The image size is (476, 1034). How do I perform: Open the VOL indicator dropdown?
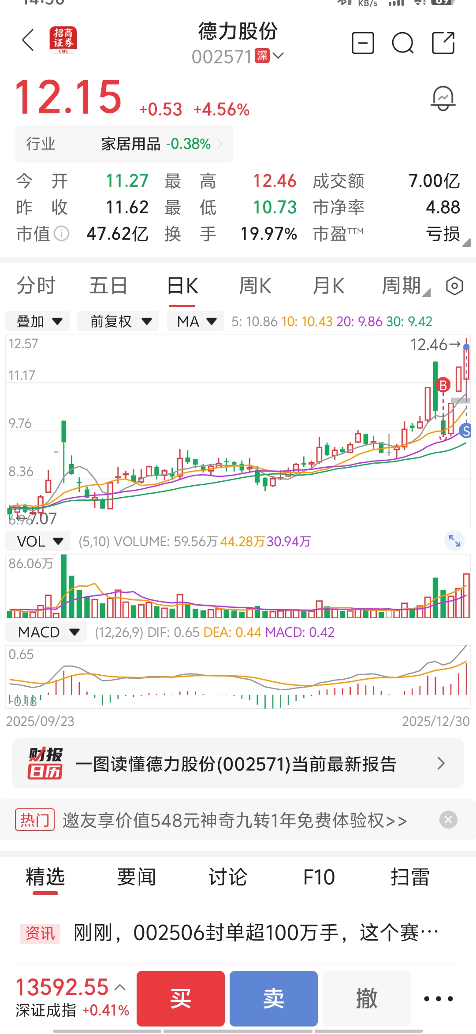(x=38, y=541)
